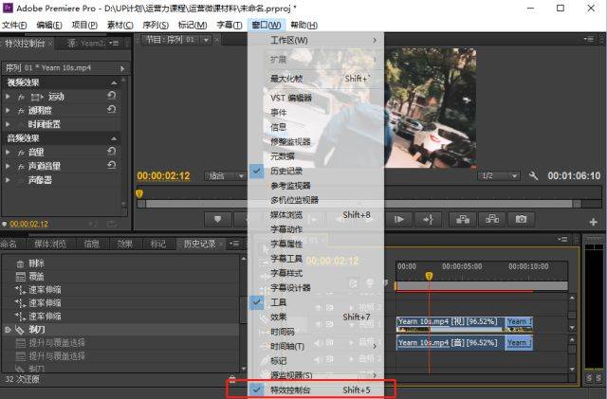Collapse the 音频效果 section
The image size is (607, 399).
click(114, 138)
